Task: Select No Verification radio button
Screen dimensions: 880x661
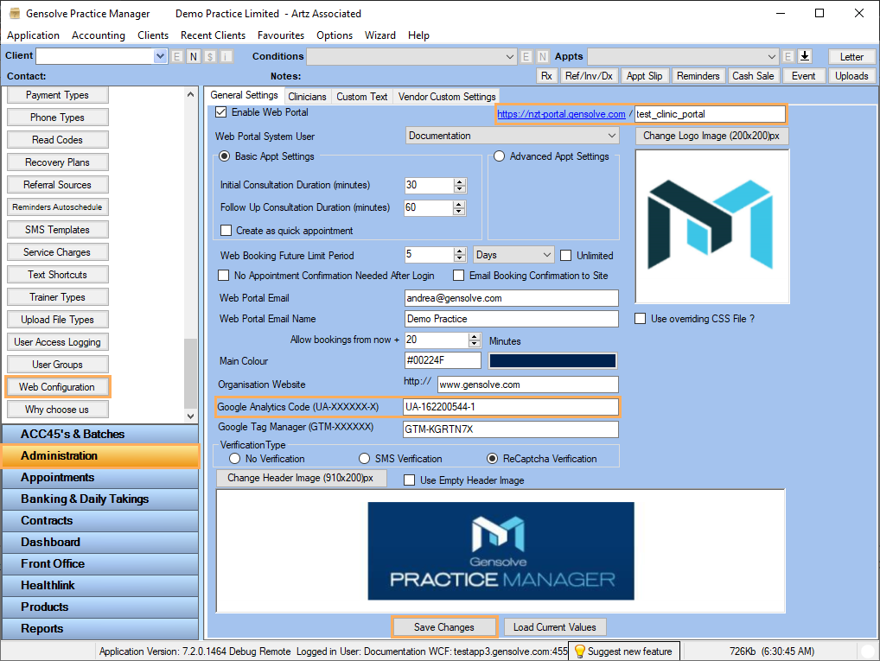Action: tap(234, 459)
